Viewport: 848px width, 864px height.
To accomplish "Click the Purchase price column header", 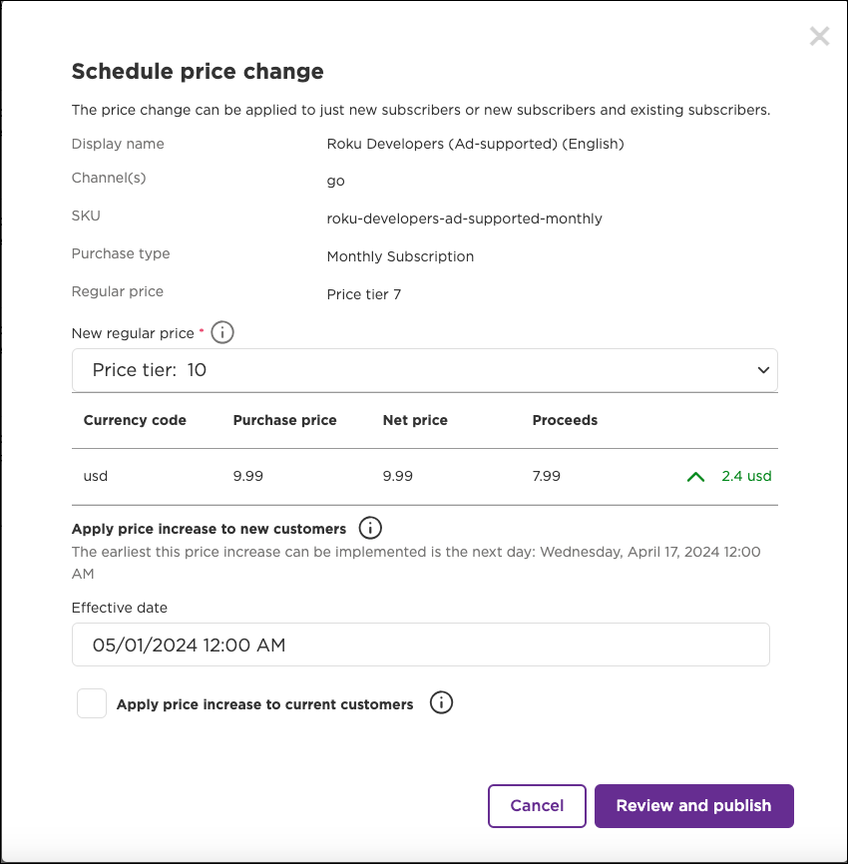I will (x=283, y=420).
